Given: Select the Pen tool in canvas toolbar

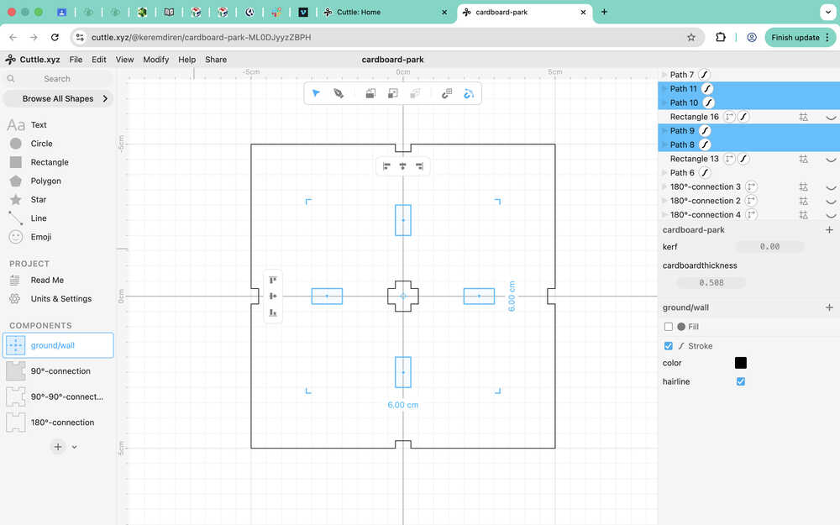Looking at the screenshot, I should 339,93.
